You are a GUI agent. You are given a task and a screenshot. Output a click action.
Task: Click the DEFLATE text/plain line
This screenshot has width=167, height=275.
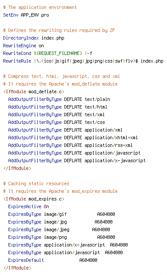click(x=59, y=99)
